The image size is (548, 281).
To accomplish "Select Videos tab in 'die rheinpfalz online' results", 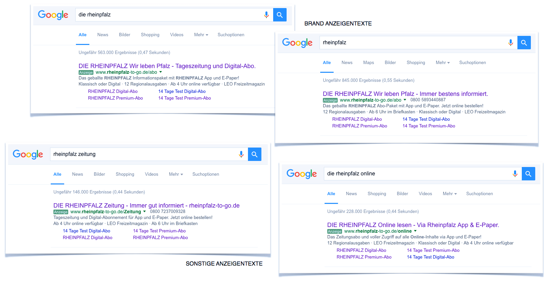I will [425, 194].
